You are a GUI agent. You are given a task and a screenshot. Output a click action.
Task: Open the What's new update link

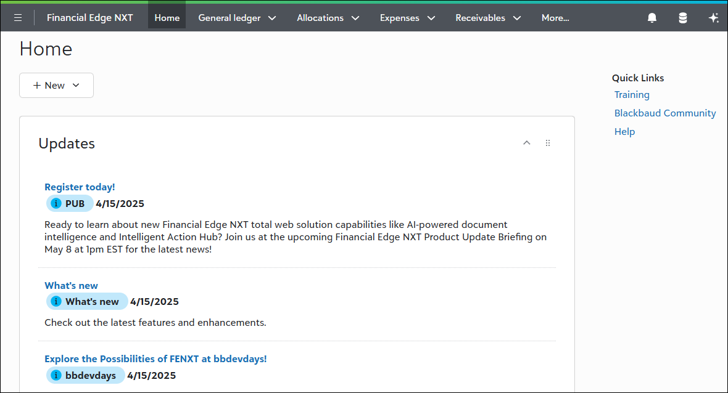[71, 285]
